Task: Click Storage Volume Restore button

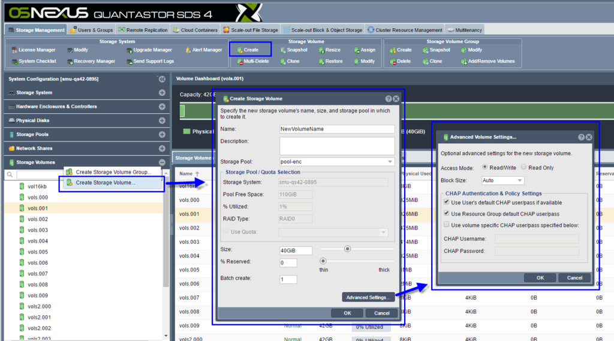Action: 330,62
